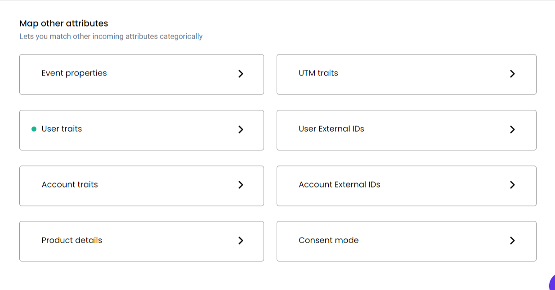Select the User External IDs label

tap(331, 129)
